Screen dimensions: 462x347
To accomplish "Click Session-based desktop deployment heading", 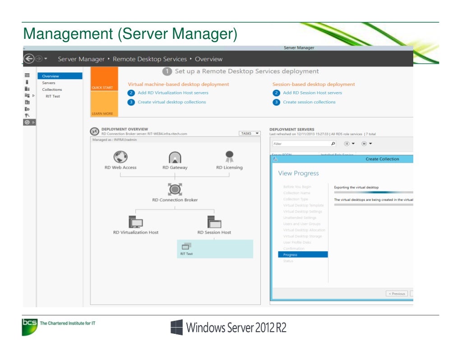I will (314, 84).
